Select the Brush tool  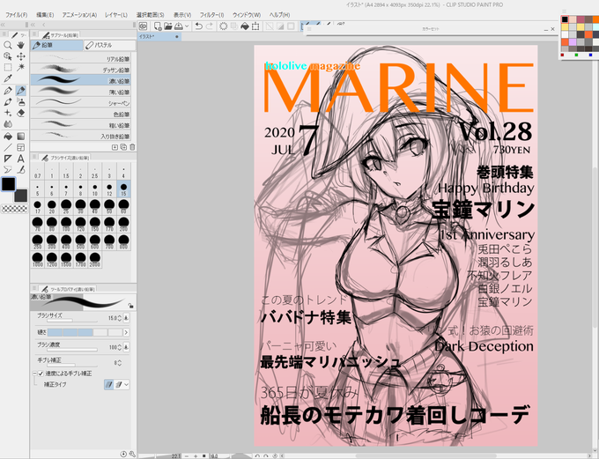(x=7, y=102)
